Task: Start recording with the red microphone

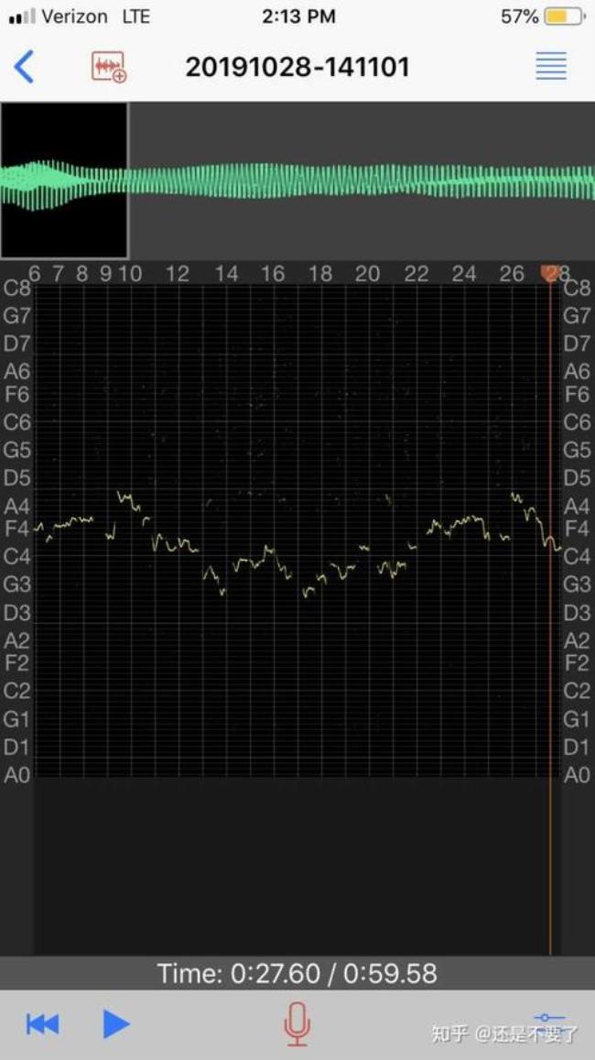Action: pyautogui.click(x=297, y=1023)
